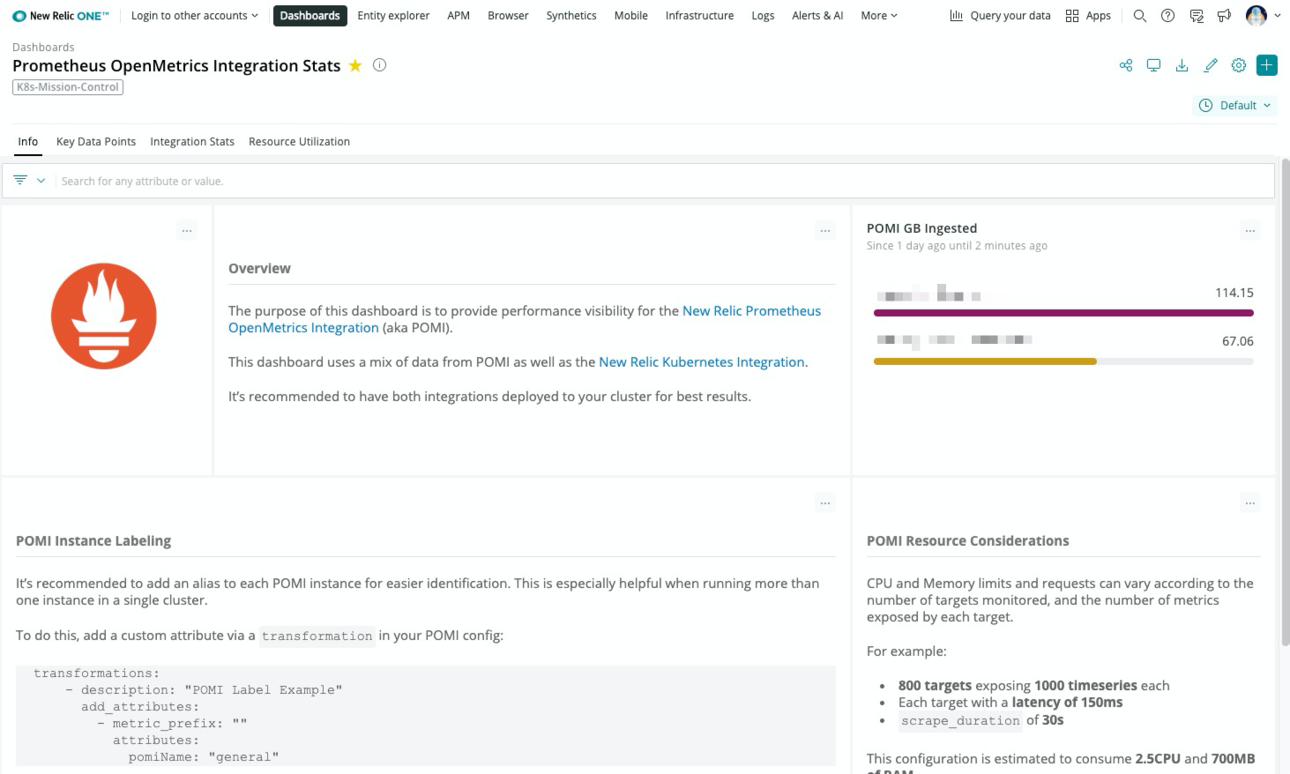Click the 114.15 value

pos(1234,293)
